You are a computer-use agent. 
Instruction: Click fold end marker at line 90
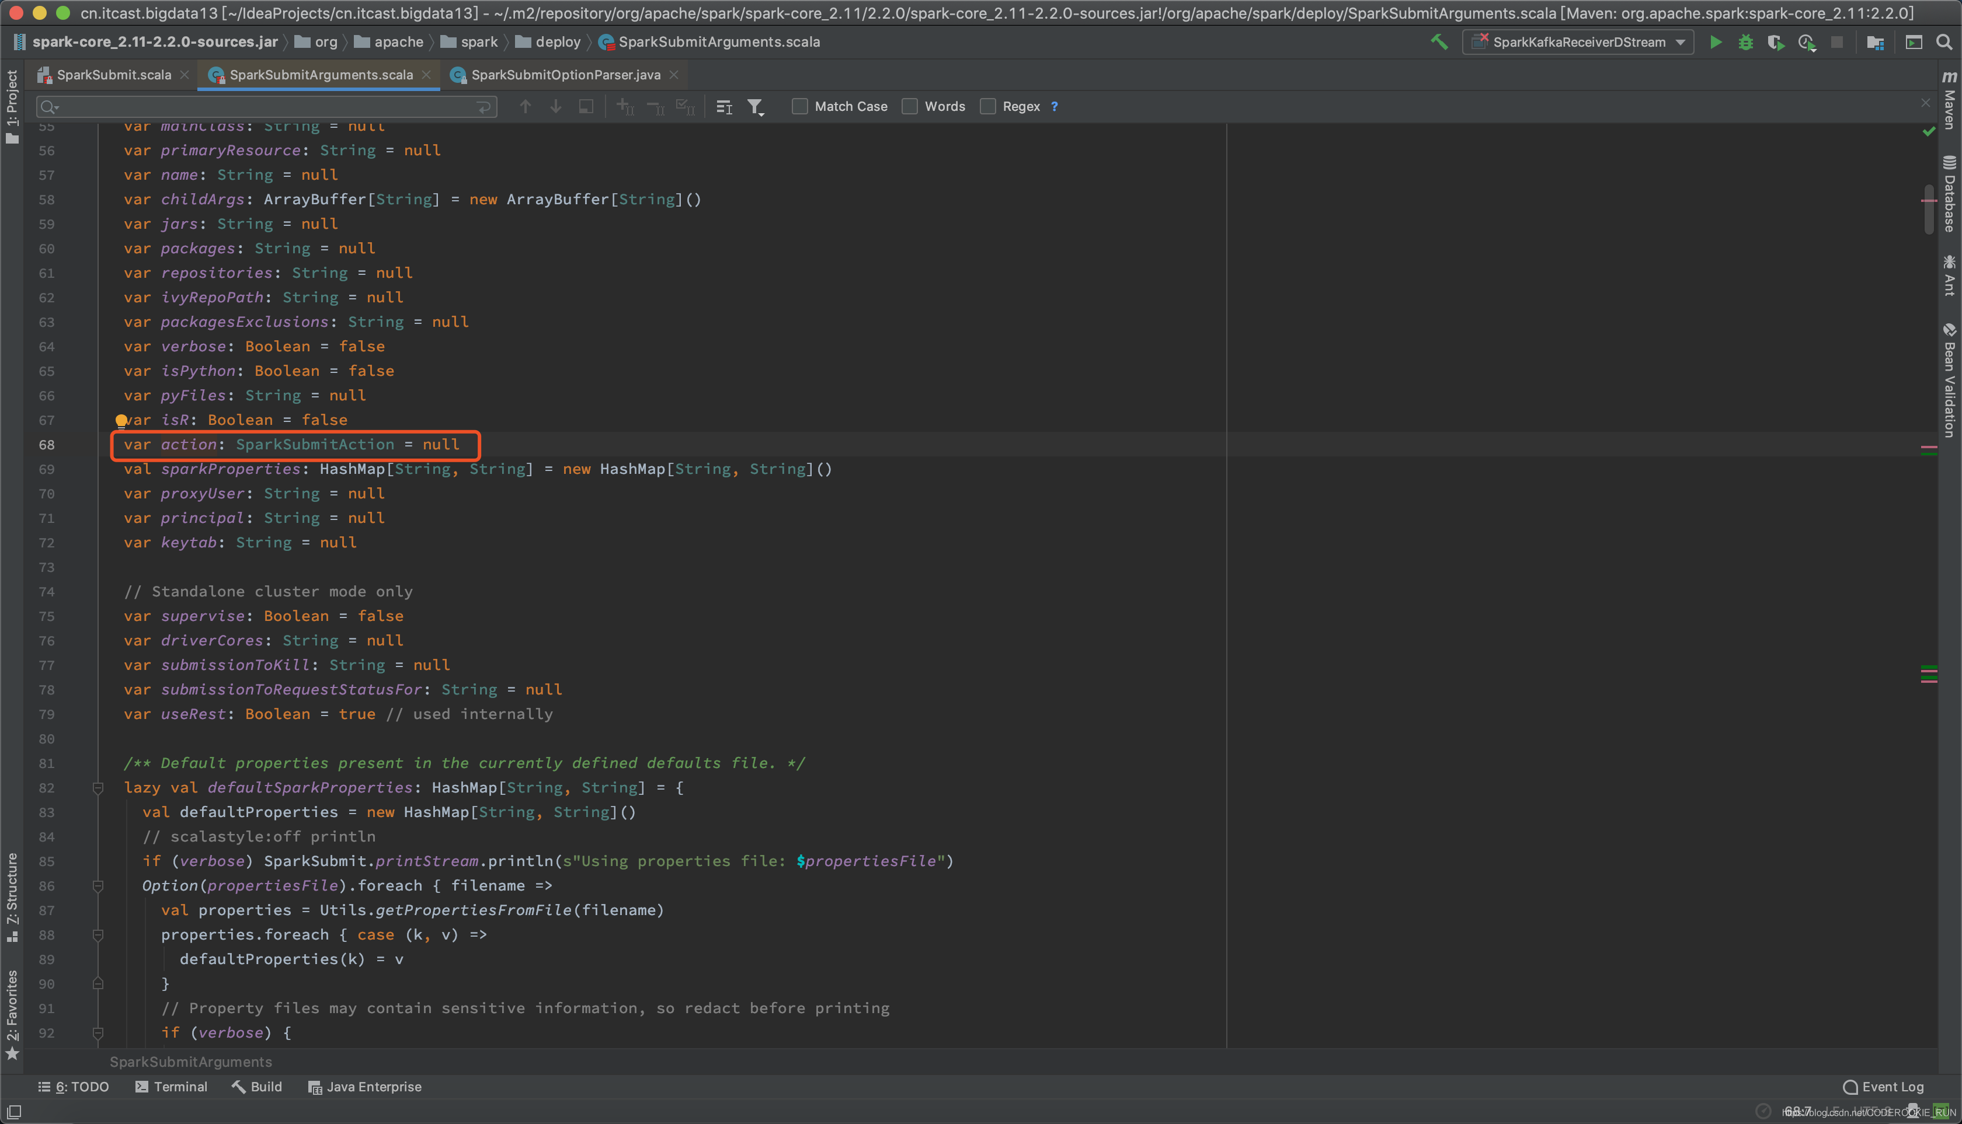coord(98,983)
